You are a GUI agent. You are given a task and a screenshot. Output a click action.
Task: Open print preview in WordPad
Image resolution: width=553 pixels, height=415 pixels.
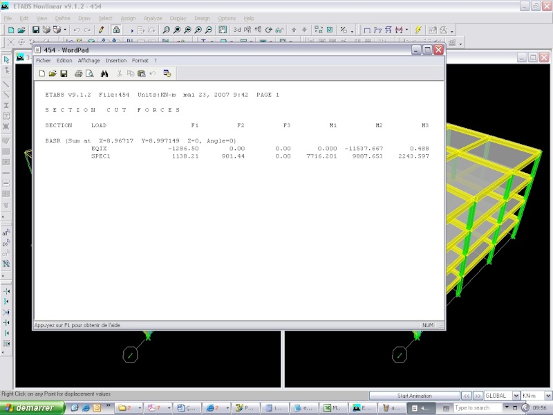tap(90, 73)
